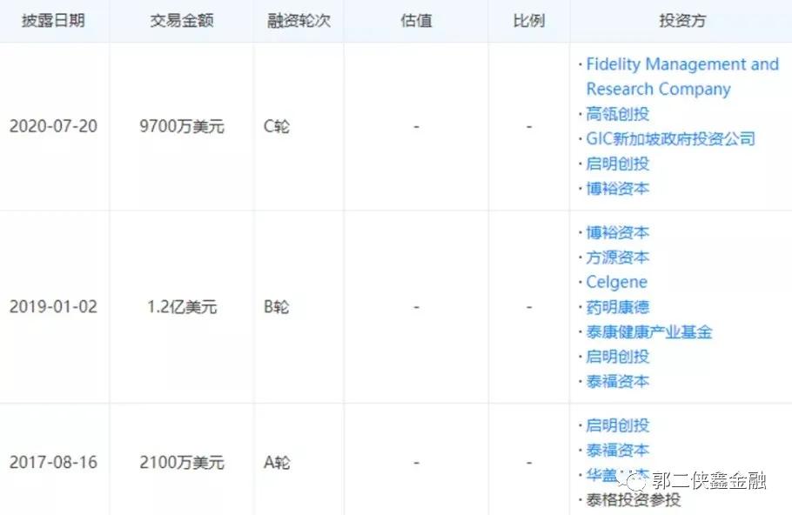Image resolution: width=792 pixels, height=515 pixels.
Task: Select 披露日期 column header
Action: (x=53, y=21)
